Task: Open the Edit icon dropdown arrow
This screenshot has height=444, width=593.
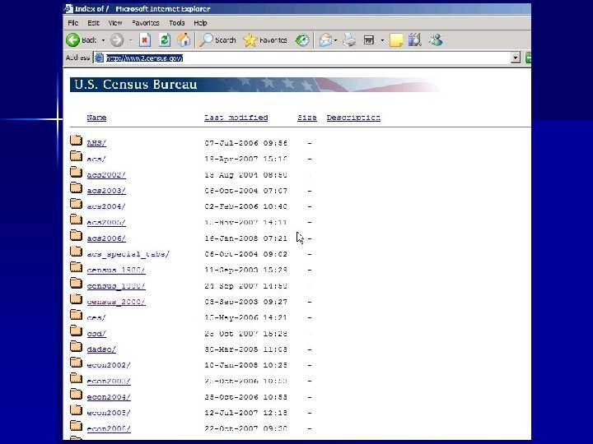Action: [382, 40]
